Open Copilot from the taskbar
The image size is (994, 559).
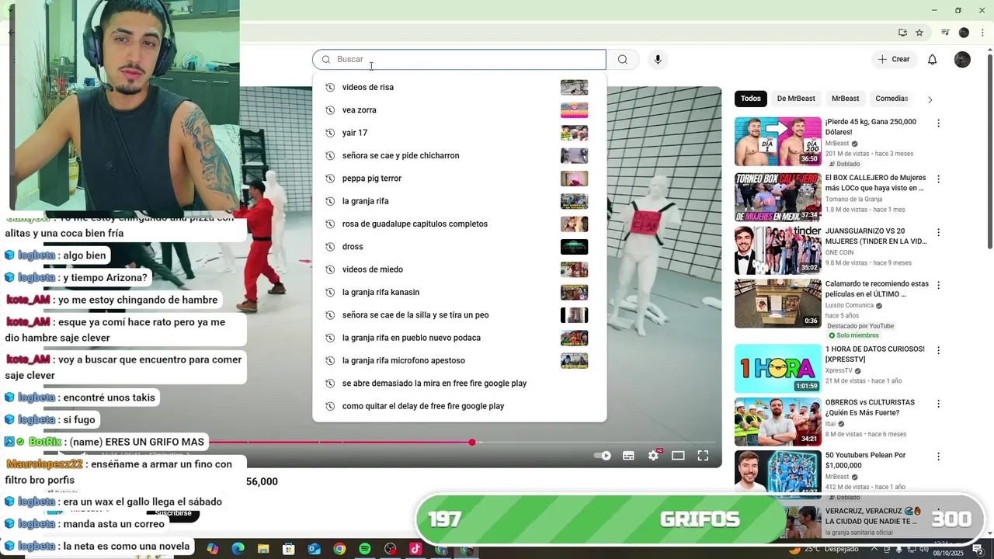tap(212, 549)
